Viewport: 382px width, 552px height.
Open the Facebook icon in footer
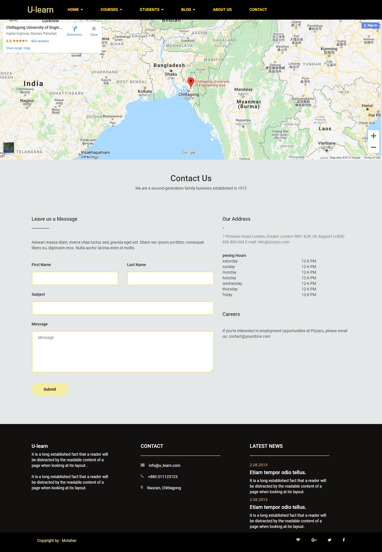[x=344, y=540]
